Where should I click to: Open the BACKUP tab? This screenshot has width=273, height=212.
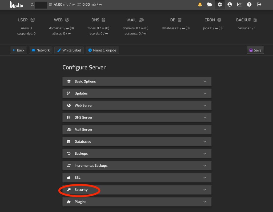[x=246, y=20]
